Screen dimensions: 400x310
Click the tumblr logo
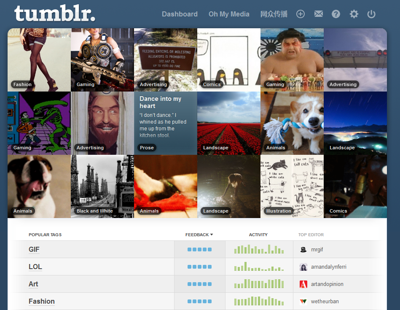point(55,13)
